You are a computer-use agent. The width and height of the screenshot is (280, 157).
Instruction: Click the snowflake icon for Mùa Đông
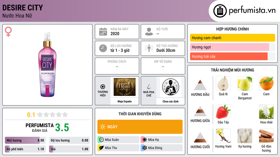pyautogui.click(x=145, y=148)
